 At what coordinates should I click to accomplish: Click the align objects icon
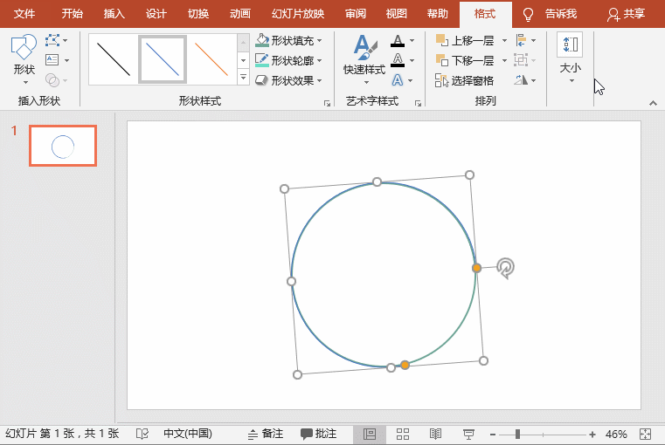tap(521, 41)
